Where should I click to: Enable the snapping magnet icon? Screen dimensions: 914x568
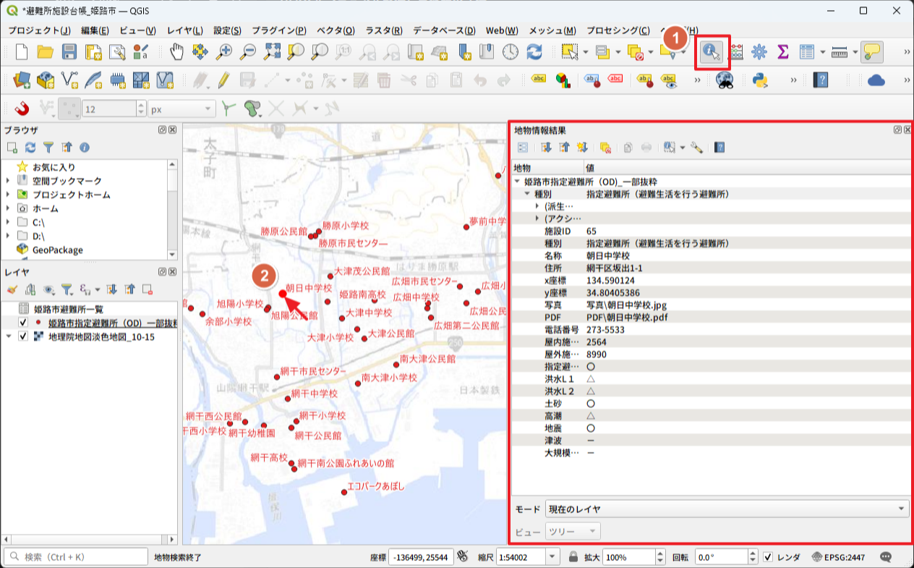[22, 109]
